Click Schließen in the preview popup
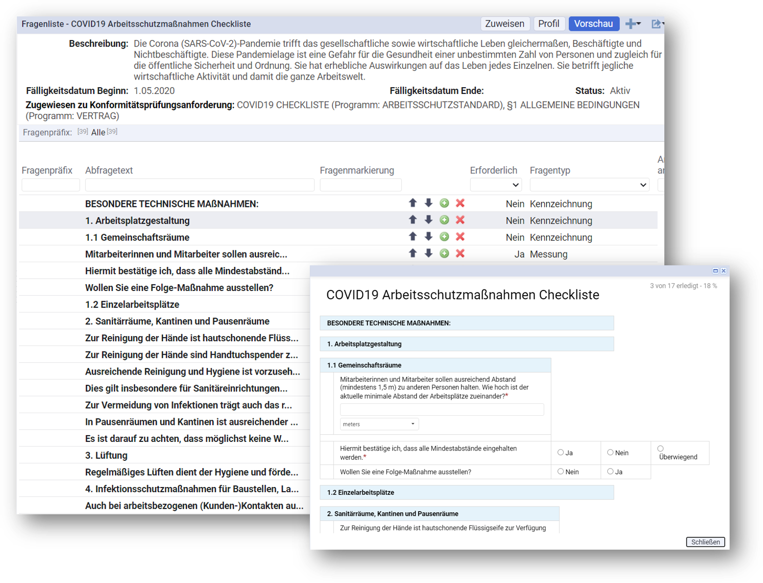Viewport: 763px width, 583px height. (705, 542)
